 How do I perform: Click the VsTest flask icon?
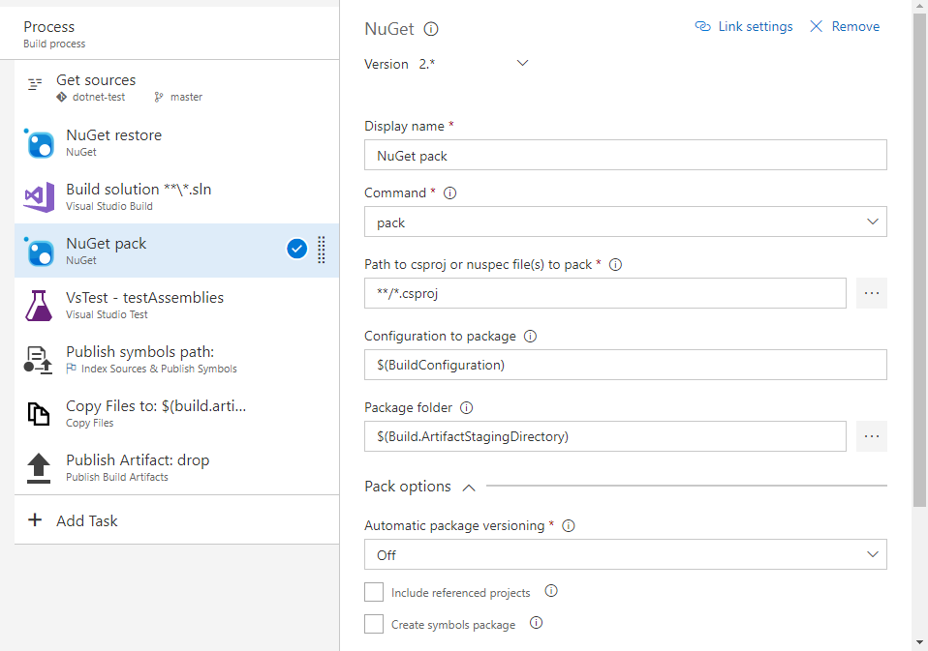(x=39, y=305)
